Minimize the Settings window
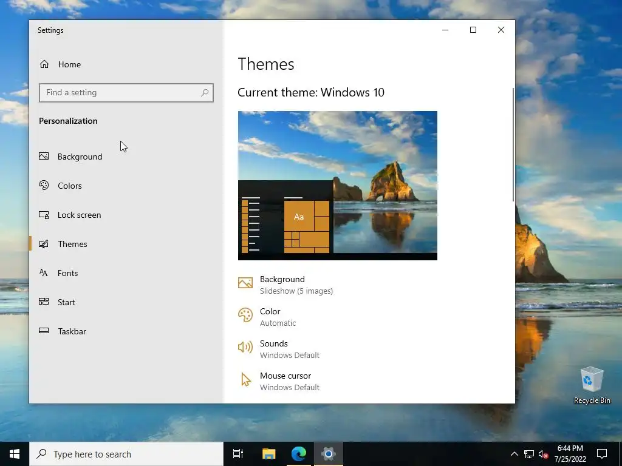 click(x=445, y=30)
